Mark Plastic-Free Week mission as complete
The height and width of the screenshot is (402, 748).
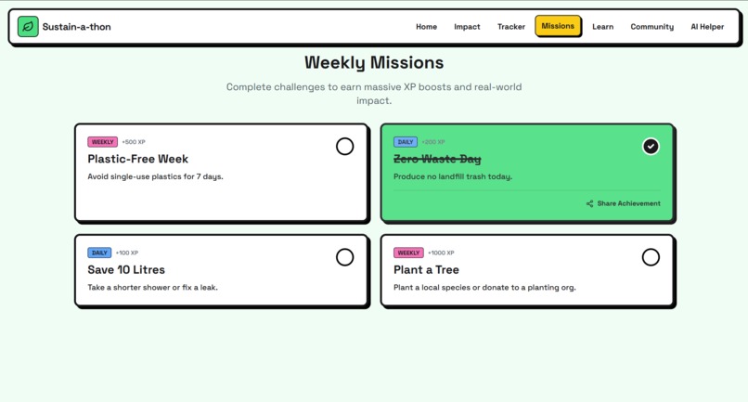click(x=345, y=147)
